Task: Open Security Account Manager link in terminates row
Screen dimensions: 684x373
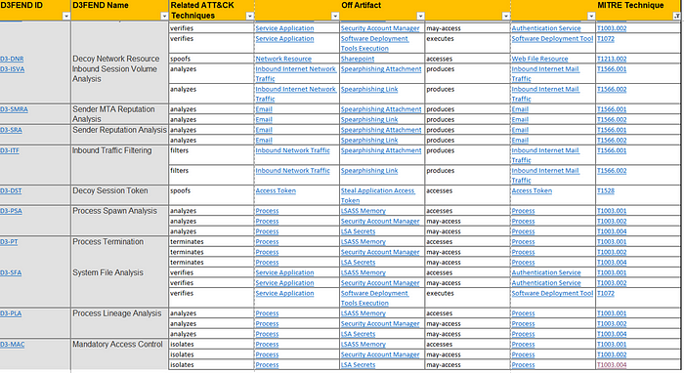Action: 380,252
